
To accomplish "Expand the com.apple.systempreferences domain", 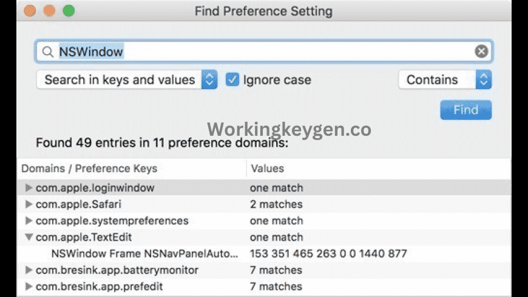I will pyautogui.click(x=29, y=221).
